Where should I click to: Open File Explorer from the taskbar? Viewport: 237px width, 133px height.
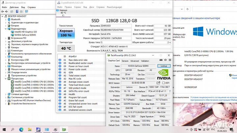tap(30, 129)
